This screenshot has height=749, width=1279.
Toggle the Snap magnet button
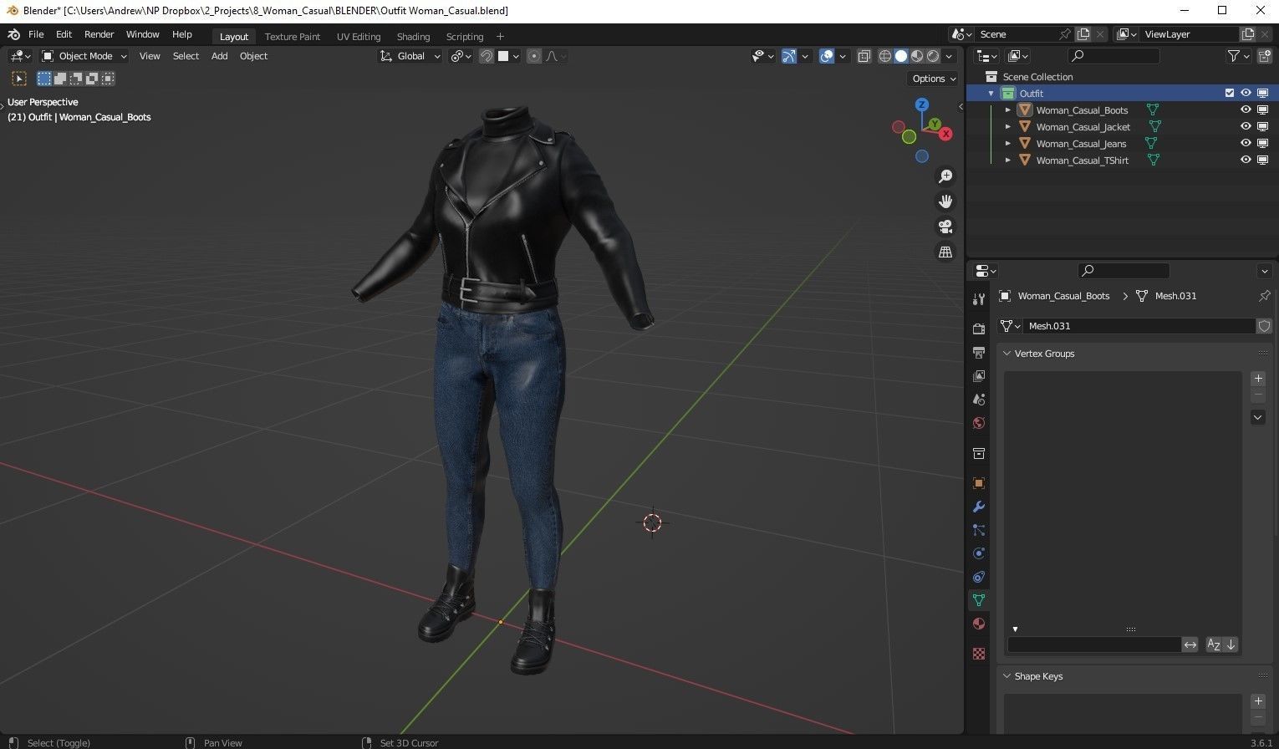pyautogui.click(x=487, y=56)
